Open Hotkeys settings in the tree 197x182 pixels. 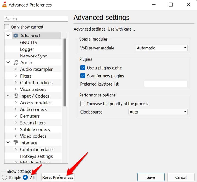36,156
